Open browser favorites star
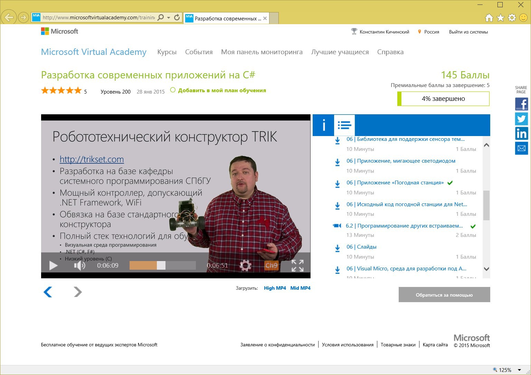Viewport: 531px width, 375px height. (500, 18)
